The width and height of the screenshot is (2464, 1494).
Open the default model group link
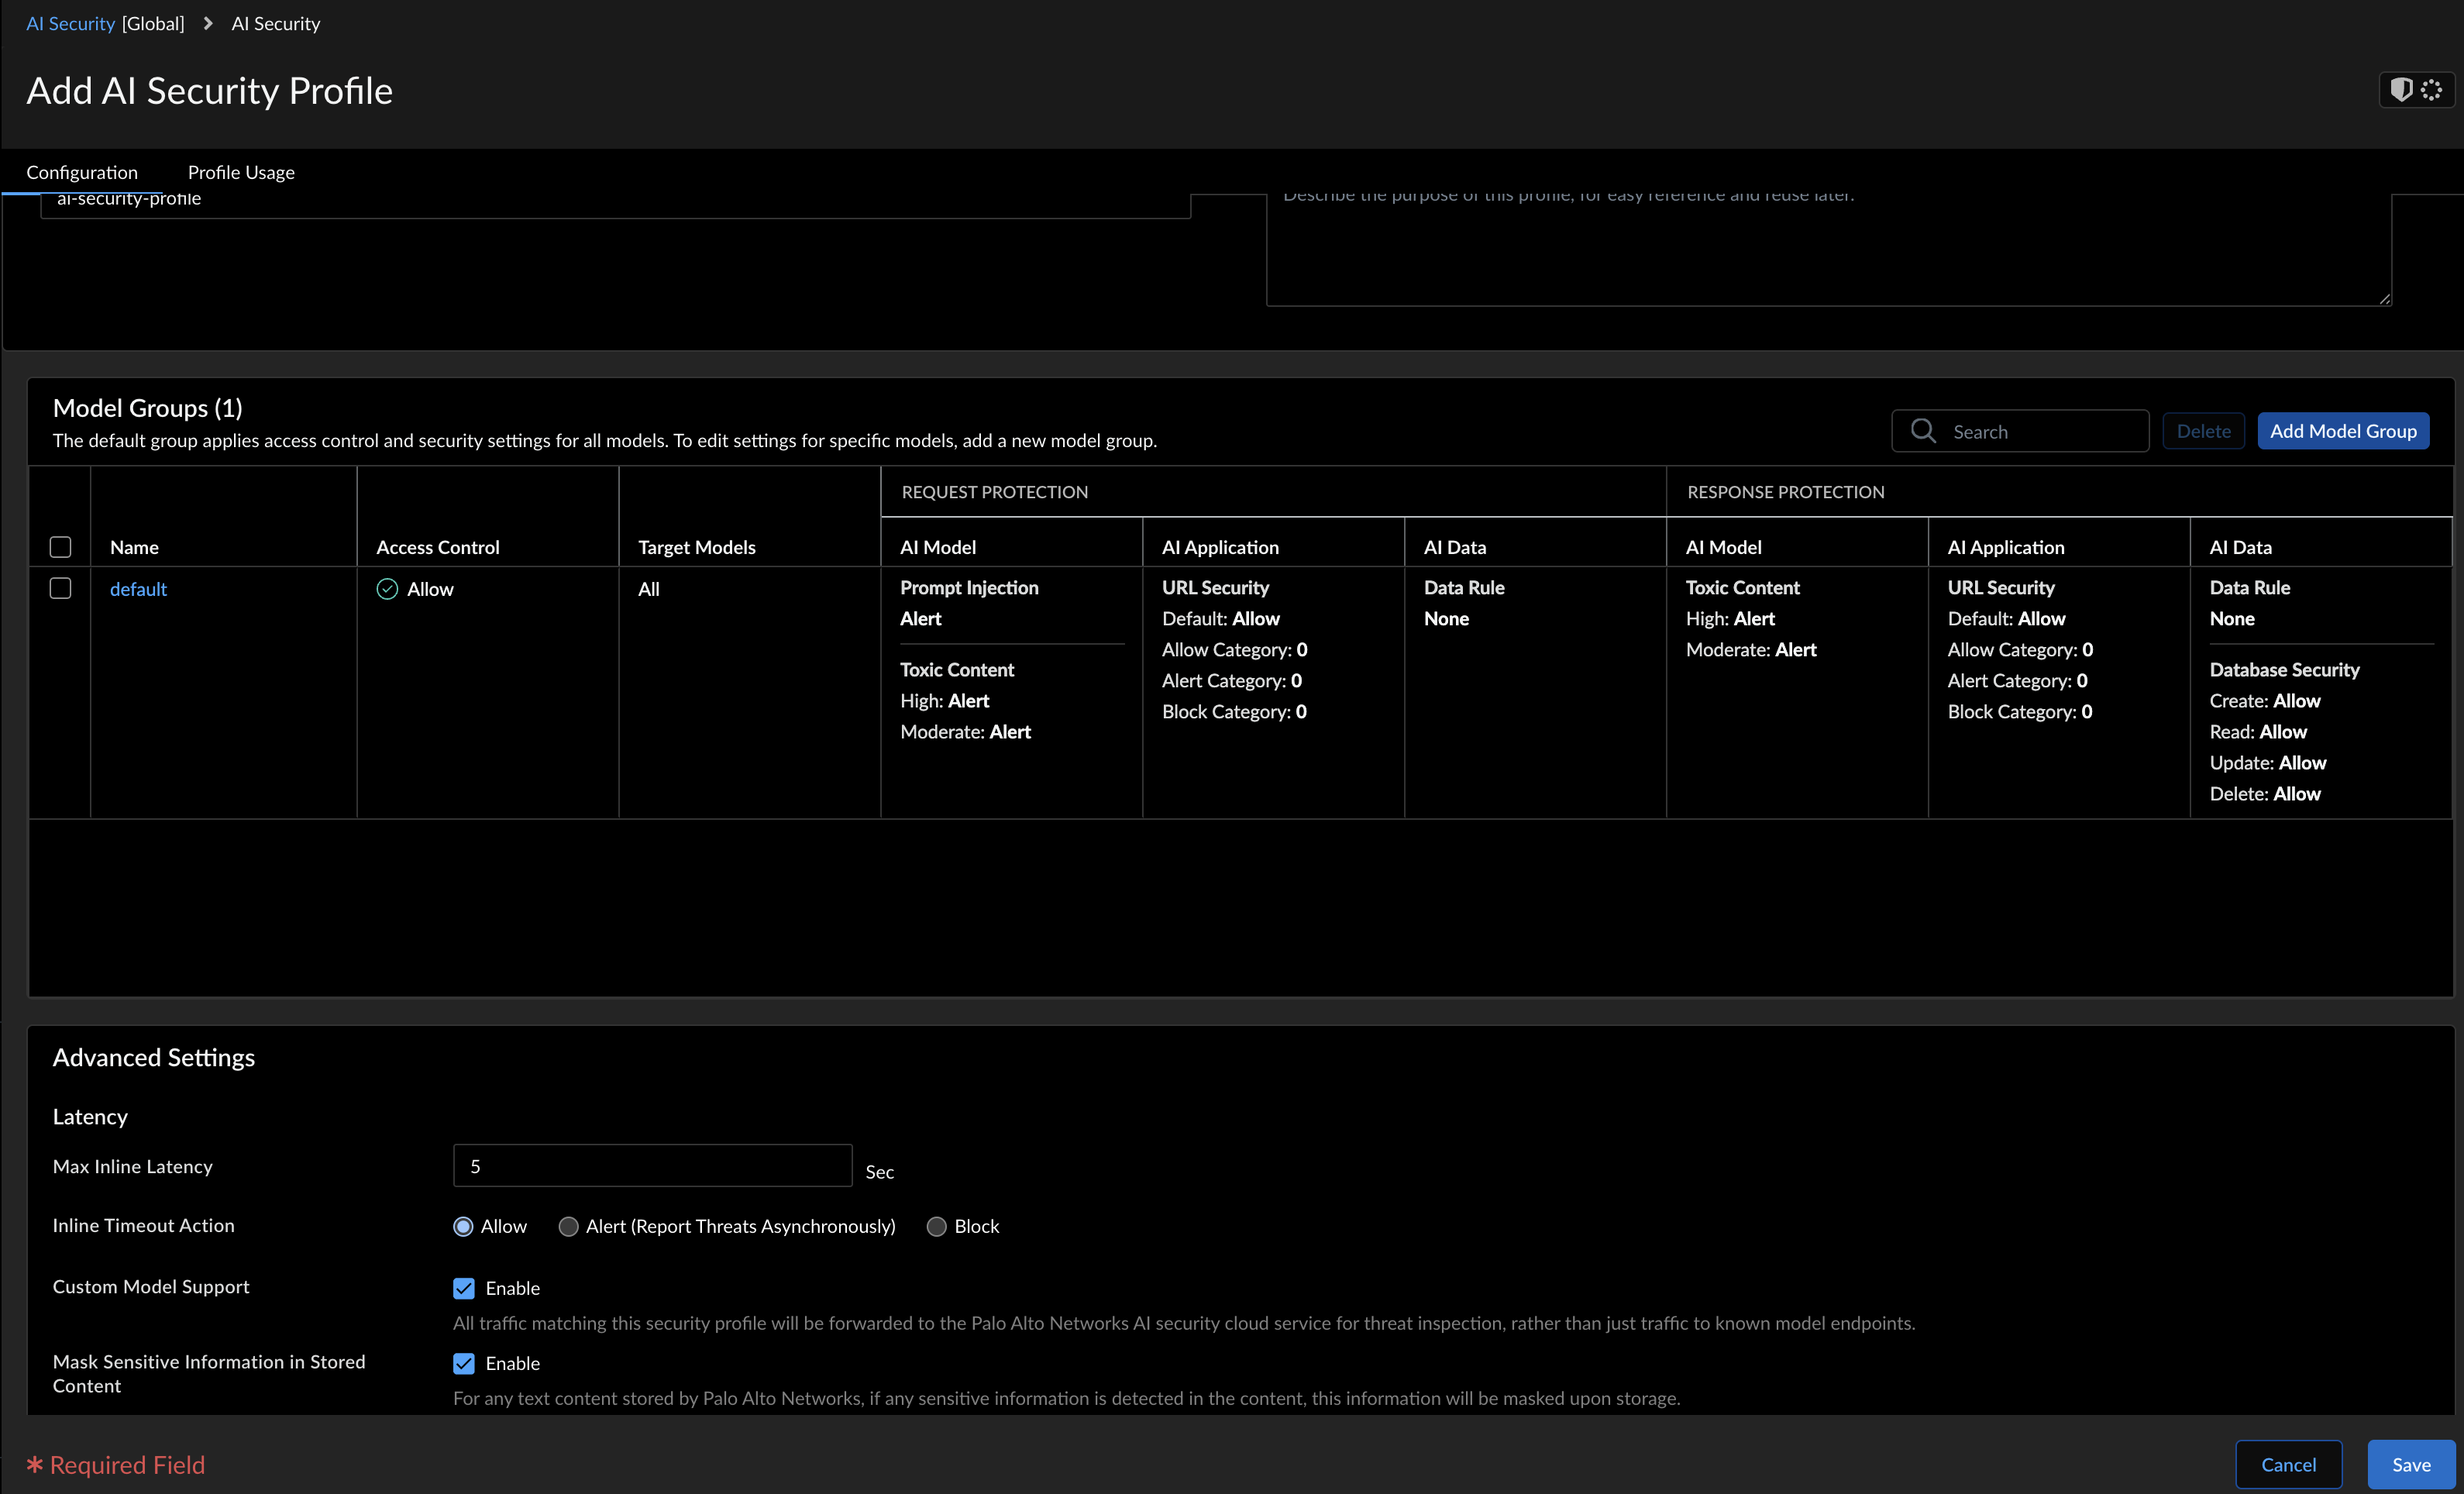138,589
